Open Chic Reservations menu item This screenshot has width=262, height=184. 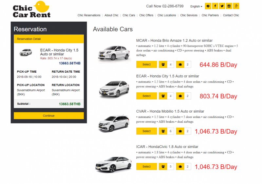coord(89,15)
